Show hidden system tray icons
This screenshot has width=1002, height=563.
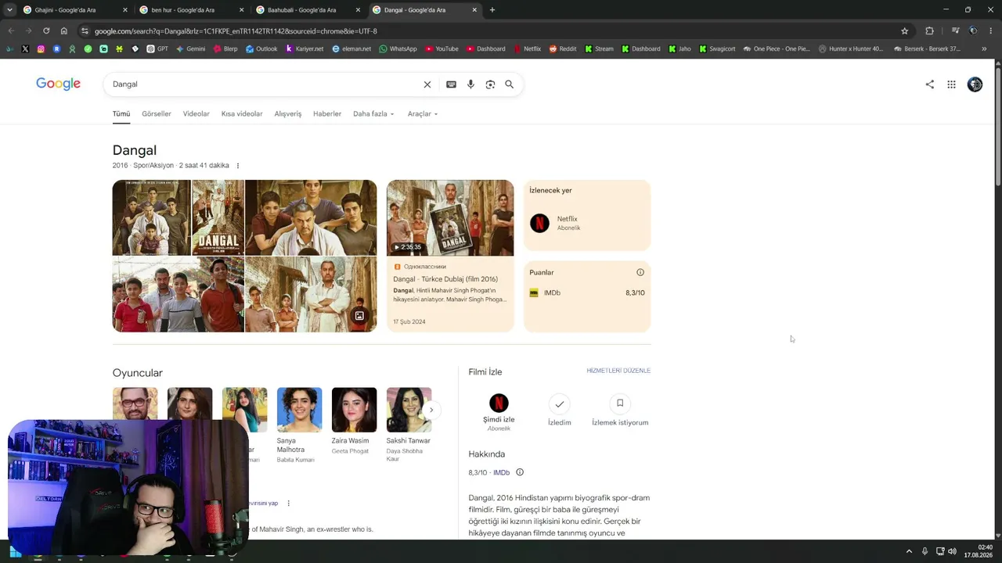(x=909, y=551)
